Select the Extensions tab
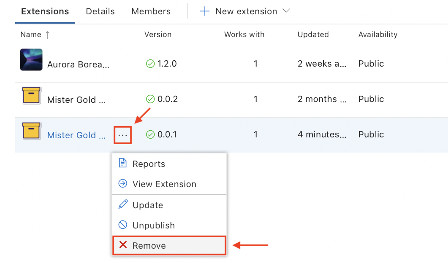 [45, 11]
